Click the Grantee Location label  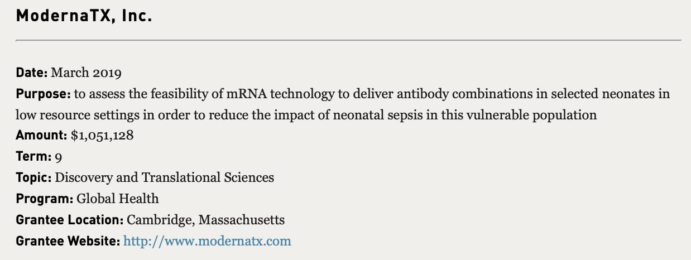click(70, 220)
